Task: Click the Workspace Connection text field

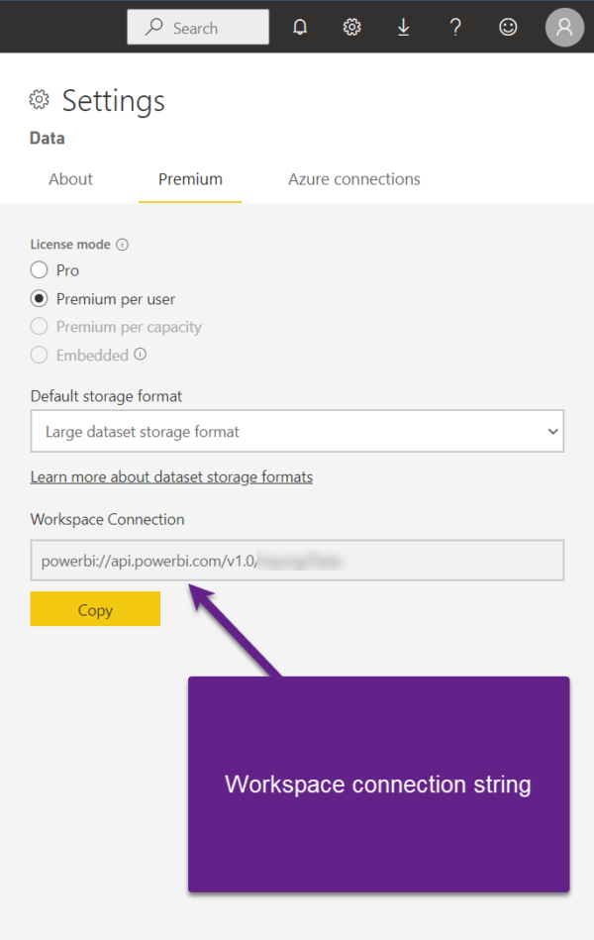Action: (297, 560)
